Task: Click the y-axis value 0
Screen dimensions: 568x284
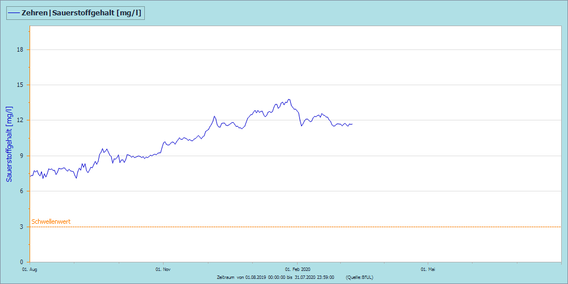Action: pyautogui.click(x=22, y=262)
